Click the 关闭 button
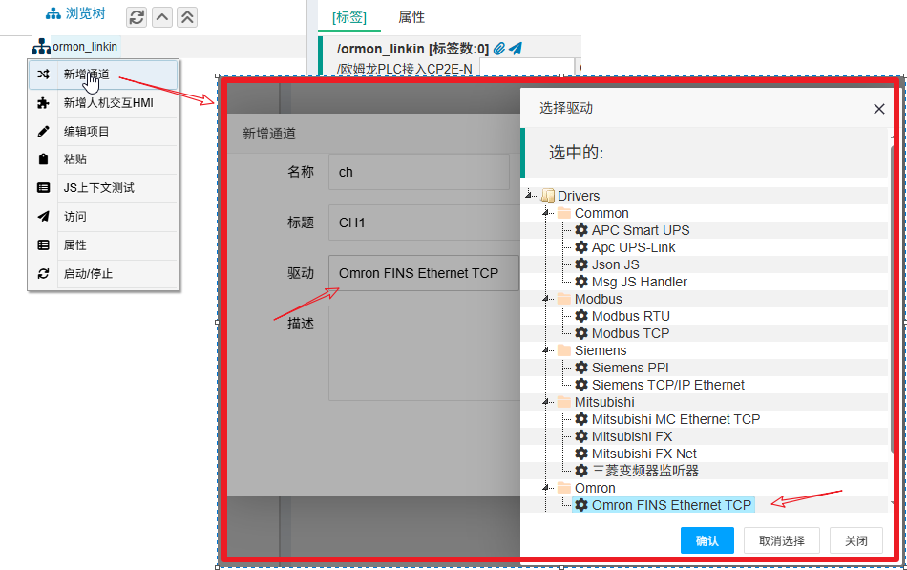This screenshot has height=570, width=907. point(856,540)
